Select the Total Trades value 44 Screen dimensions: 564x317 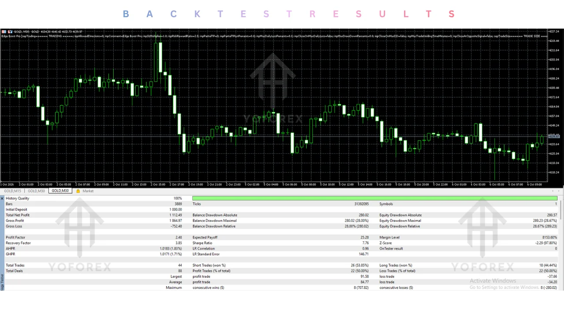pyautogui.click(x=180, y=265)
